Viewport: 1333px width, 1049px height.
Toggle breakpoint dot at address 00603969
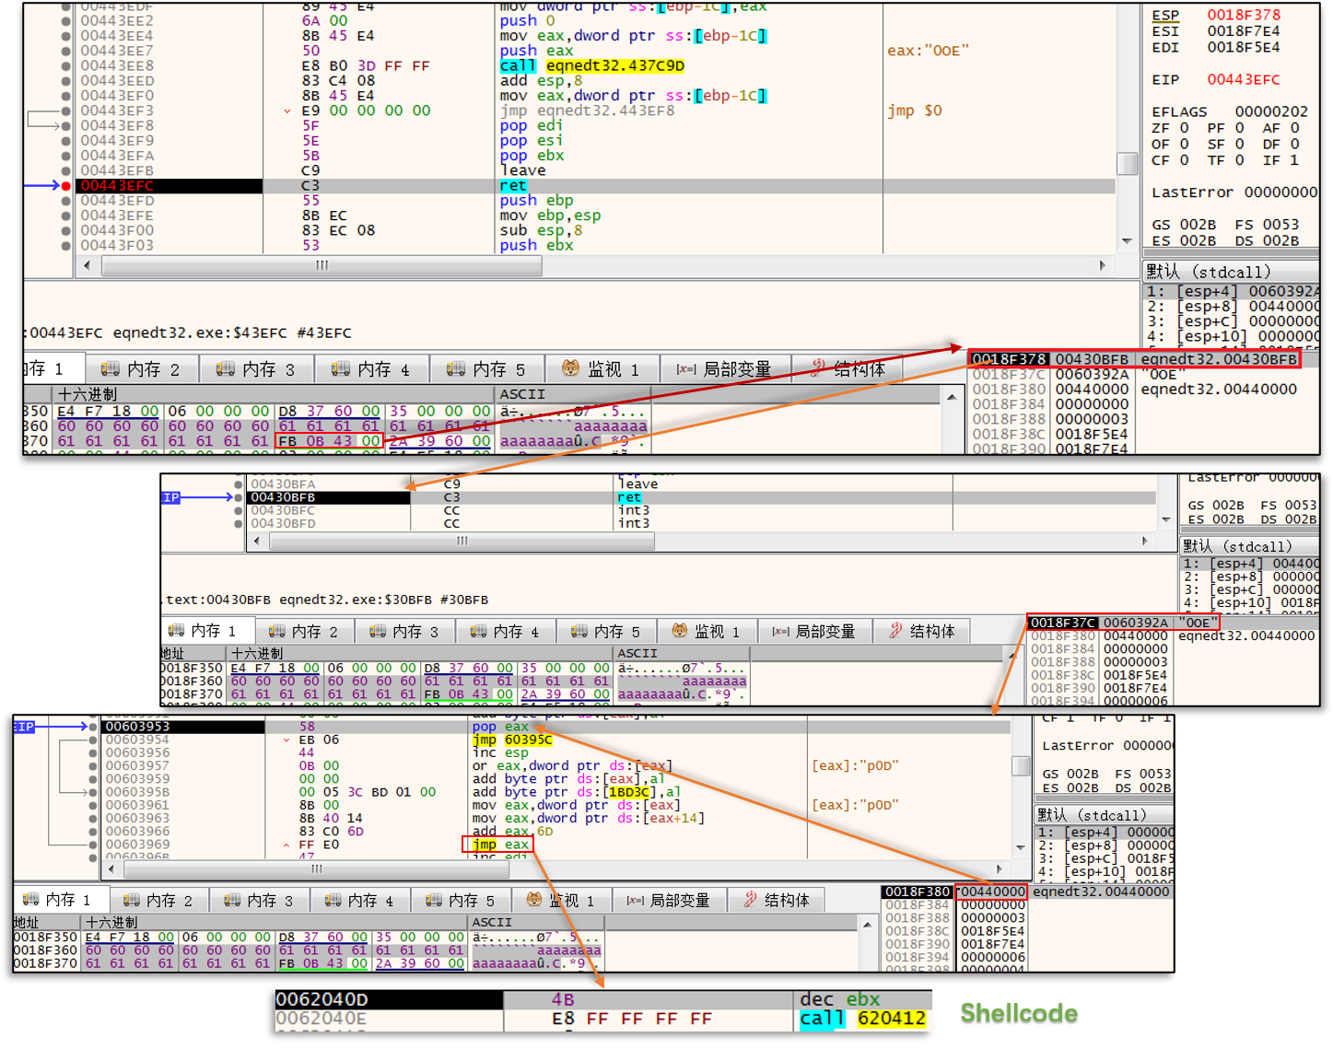tap(93, 844)
